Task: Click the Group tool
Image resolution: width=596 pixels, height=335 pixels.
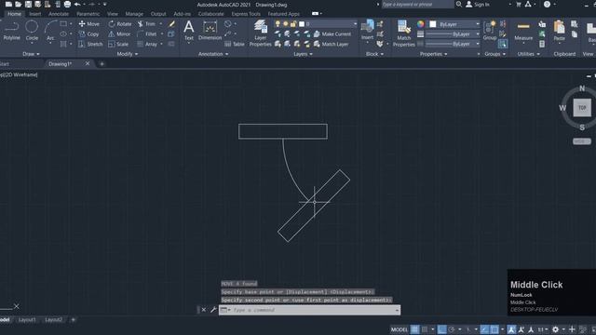Action: point(490,31)
